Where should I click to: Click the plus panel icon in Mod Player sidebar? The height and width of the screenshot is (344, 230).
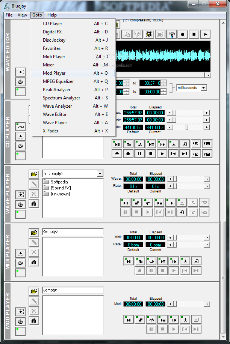click(x=20, y=312)
